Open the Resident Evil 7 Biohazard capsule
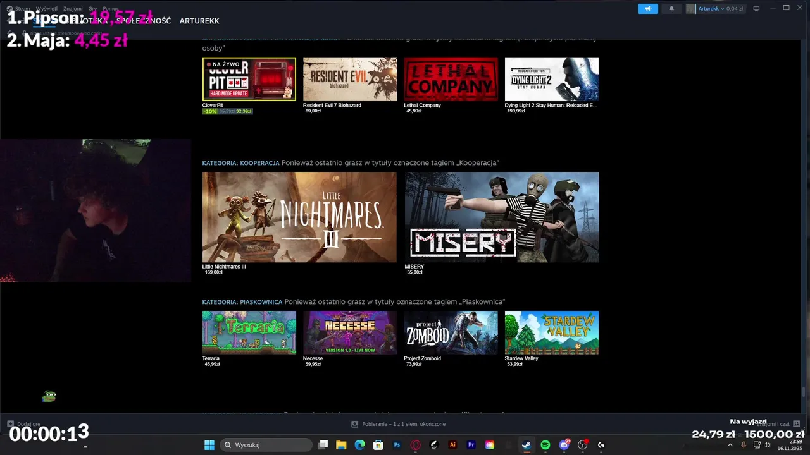 (x=350, y=79)
